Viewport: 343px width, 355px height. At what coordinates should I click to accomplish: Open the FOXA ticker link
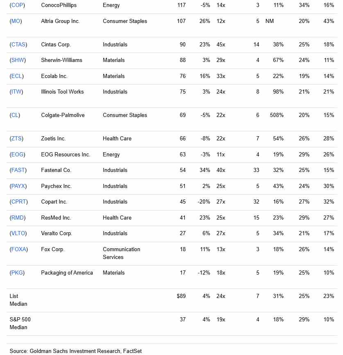[x=18, y=249]
